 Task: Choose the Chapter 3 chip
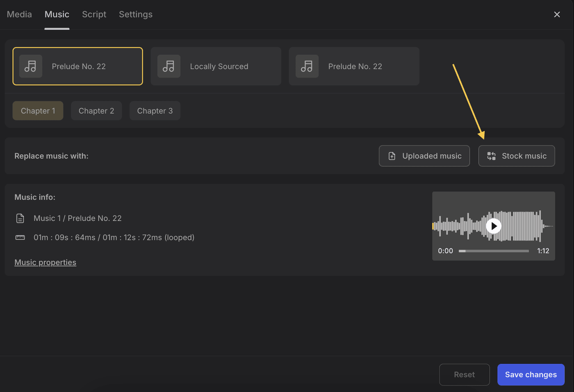[155, 111]
